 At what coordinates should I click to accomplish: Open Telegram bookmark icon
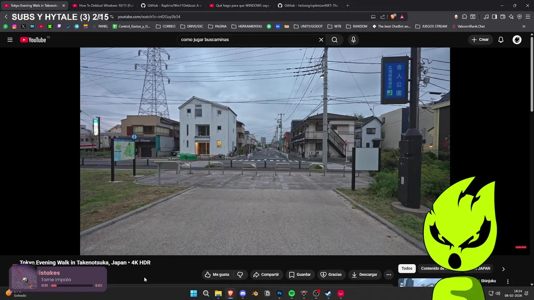[x=77, y=26]
